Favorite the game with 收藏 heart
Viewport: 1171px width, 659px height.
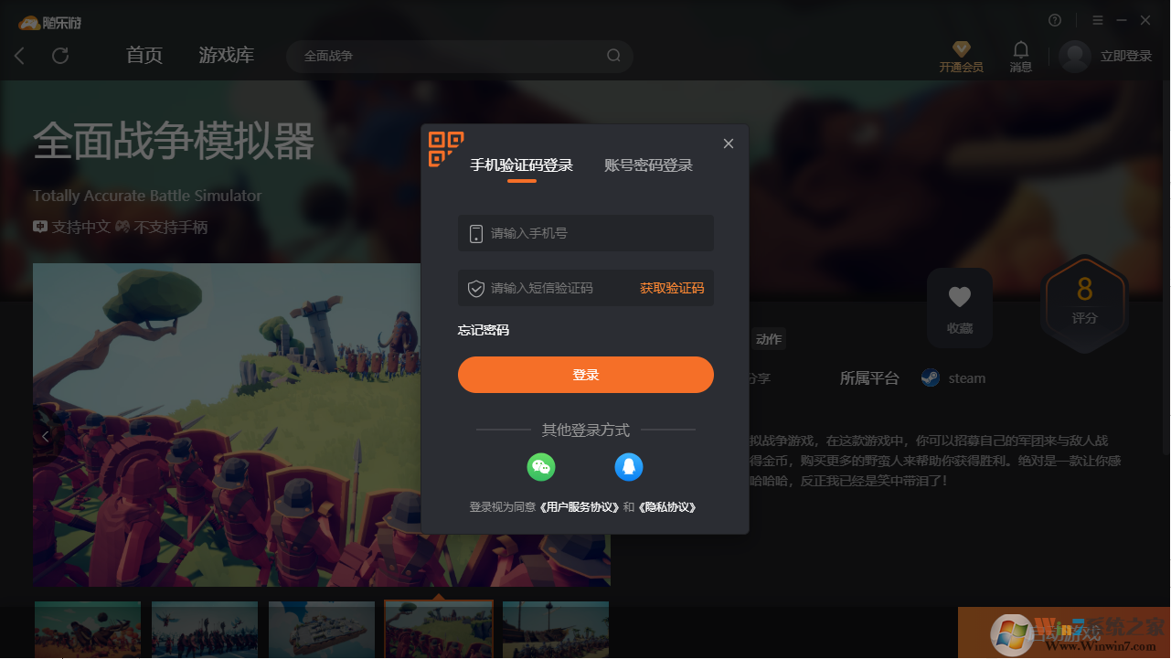pyautogui.click(x=959, y=307)
